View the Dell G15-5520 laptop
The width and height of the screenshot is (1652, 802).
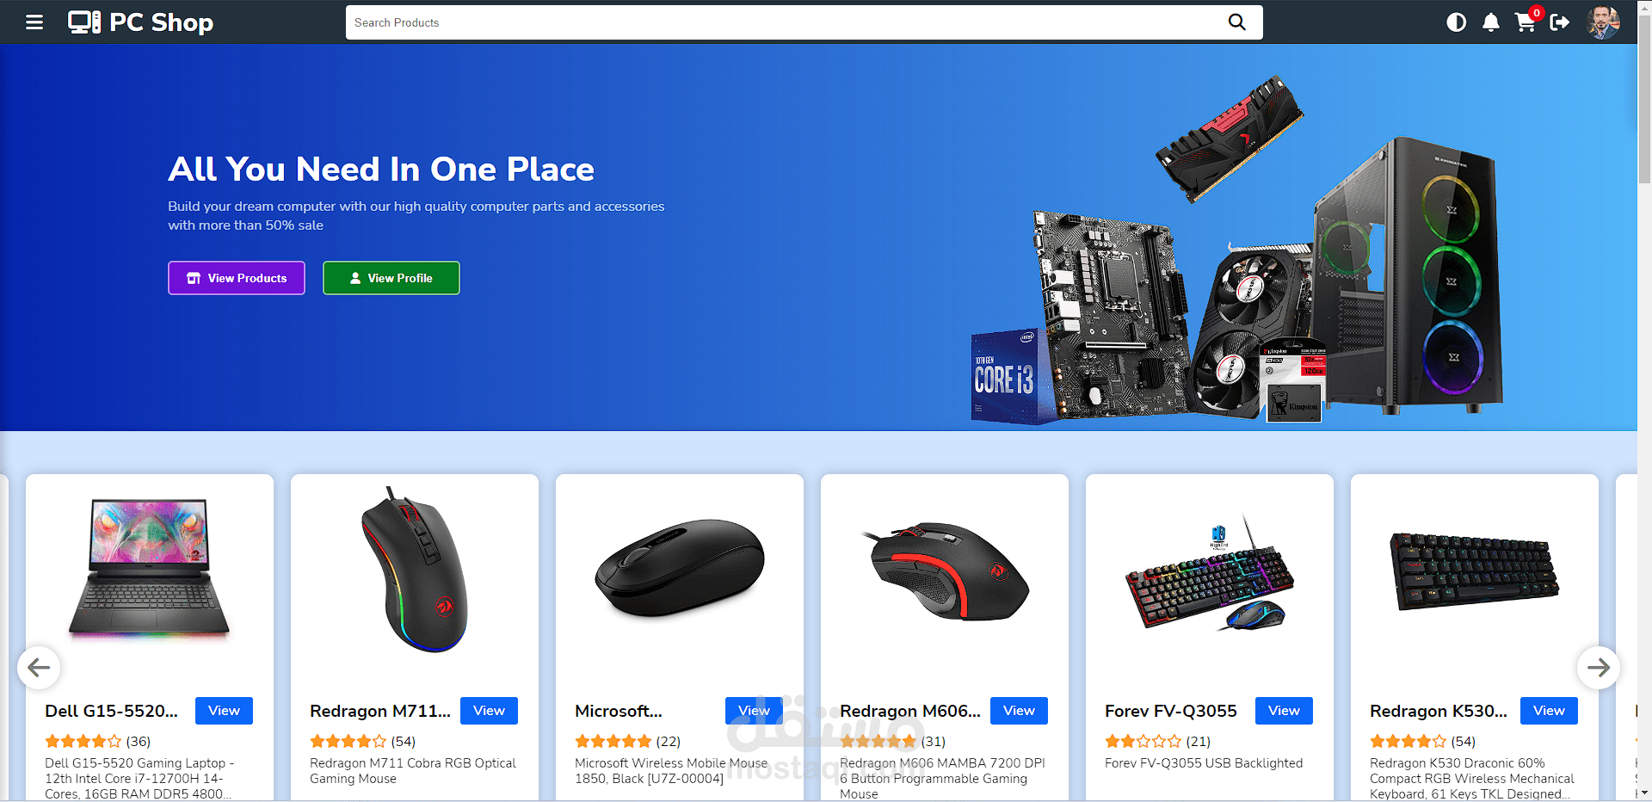pyautogui.click(x=224, y=711)
